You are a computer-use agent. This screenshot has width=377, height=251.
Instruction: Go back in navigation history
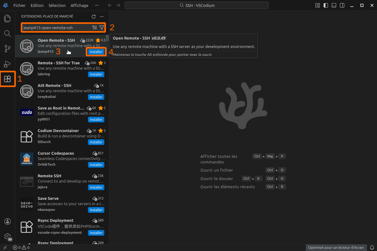[x=110, y=5]
